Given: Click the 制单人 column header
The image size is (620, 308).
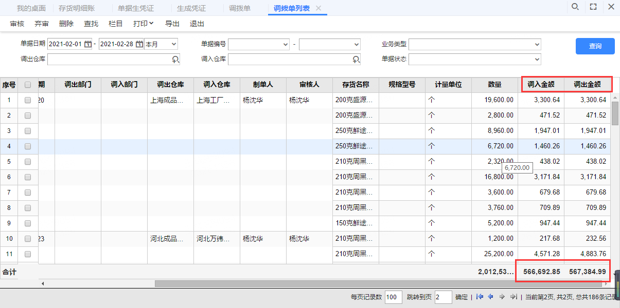Looking at the screenshot, I should pyautogui.click(x=263, y=85).
